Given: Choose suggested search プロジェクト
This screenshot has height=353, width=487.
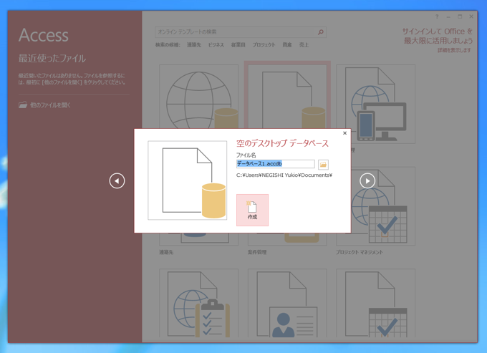Looking at the screenshot, I should [x=264, y=45].
